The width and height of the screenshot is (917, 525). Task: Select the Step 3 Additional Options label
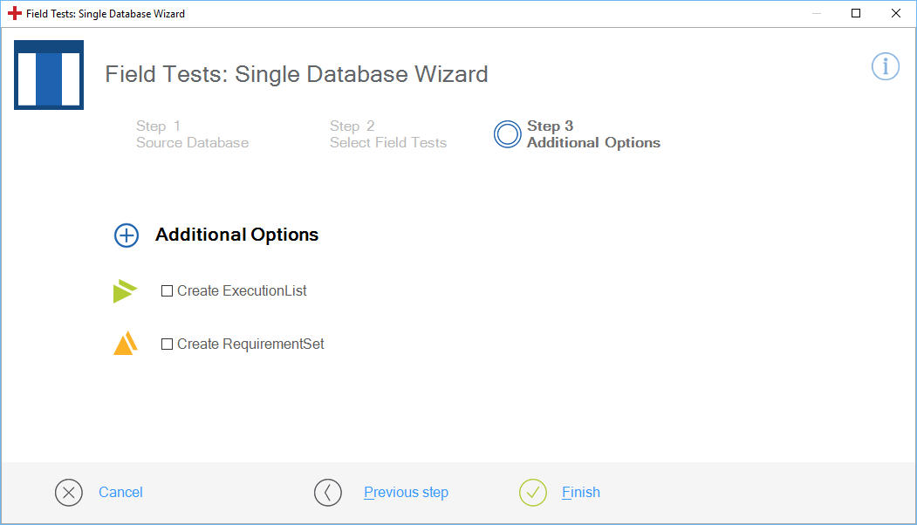point(593,134)
